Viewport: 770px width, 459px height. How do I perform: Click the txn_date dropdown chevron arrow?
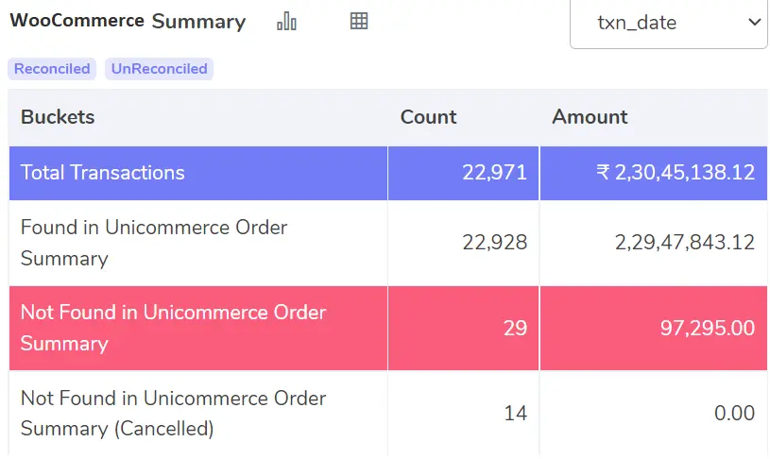(754, 22)
